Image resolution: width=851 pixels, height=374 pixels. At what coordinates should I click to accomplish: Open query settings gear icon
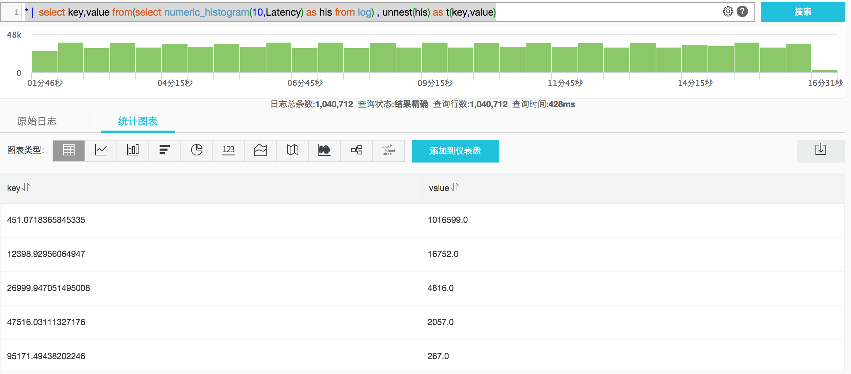728,12
